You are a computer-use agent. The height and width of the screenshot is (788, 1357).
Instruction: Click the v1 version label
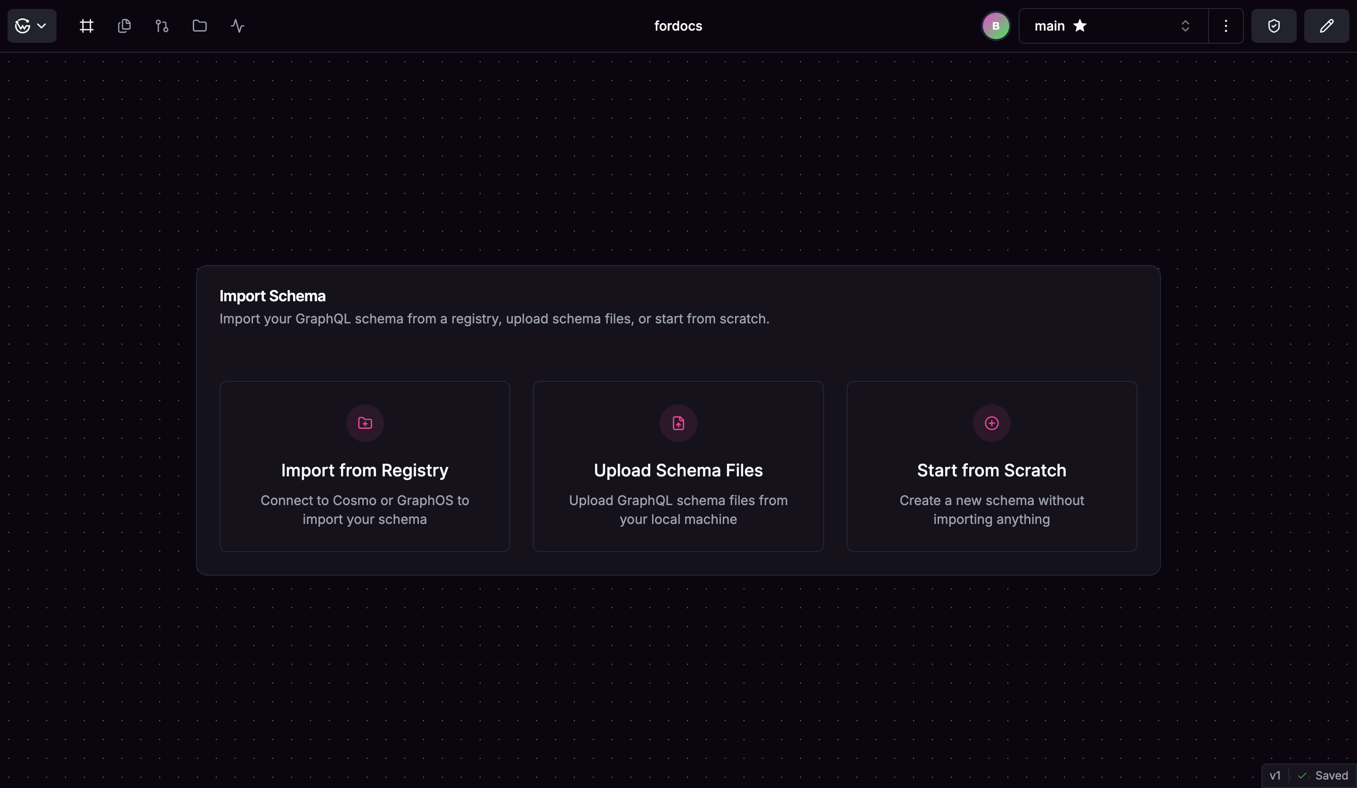[1275, 775]
